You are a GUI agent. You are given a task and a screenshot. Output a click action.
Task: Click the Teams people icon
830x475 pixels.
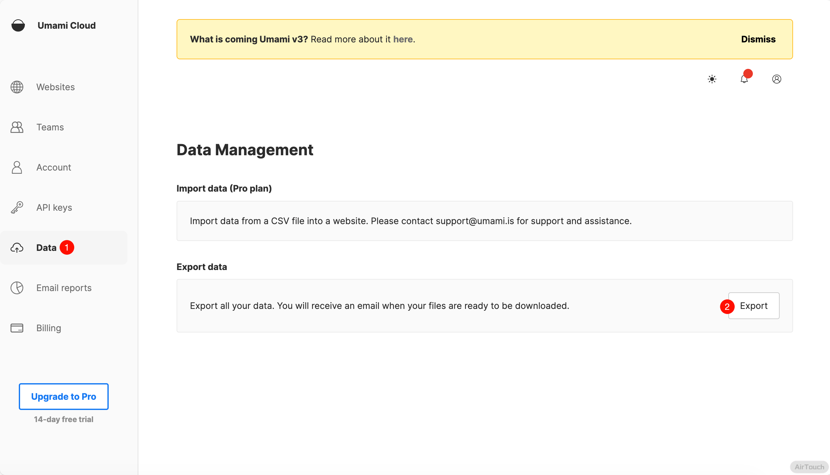(x=17, y=127)
